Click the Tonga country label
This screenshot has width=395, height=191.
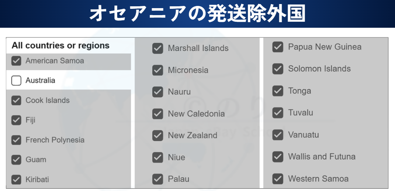point(299,91)
